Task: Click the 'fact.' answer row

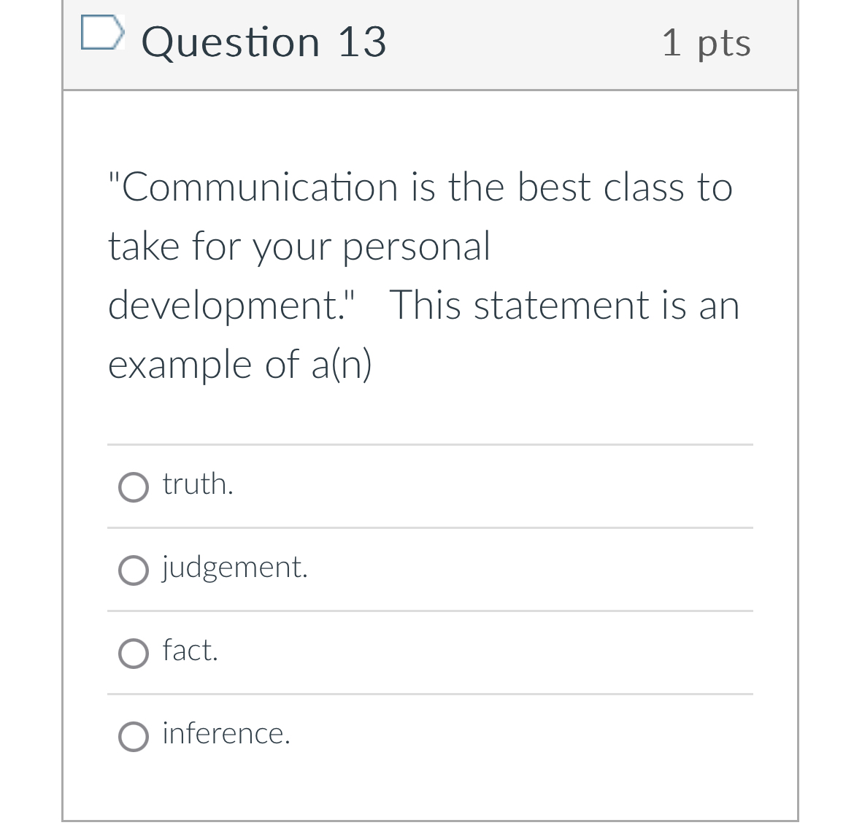Action: (190, 651)
